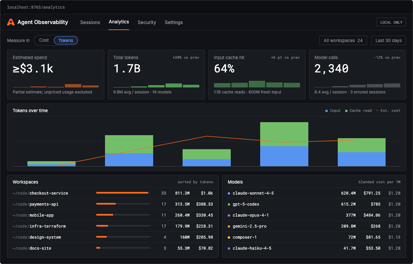Go to the Settings tab
Viewport: 413px width, 264px height.
click(x=174, y=22)
